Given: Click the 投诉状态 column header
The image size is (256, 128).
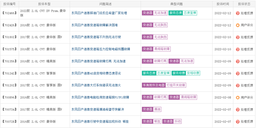Looking at the screenshot, I should click(x=244, y=4).
